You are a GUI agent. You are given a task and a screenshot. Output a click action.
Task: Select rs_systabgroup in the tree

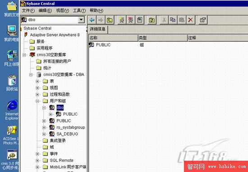coord(70,127)
